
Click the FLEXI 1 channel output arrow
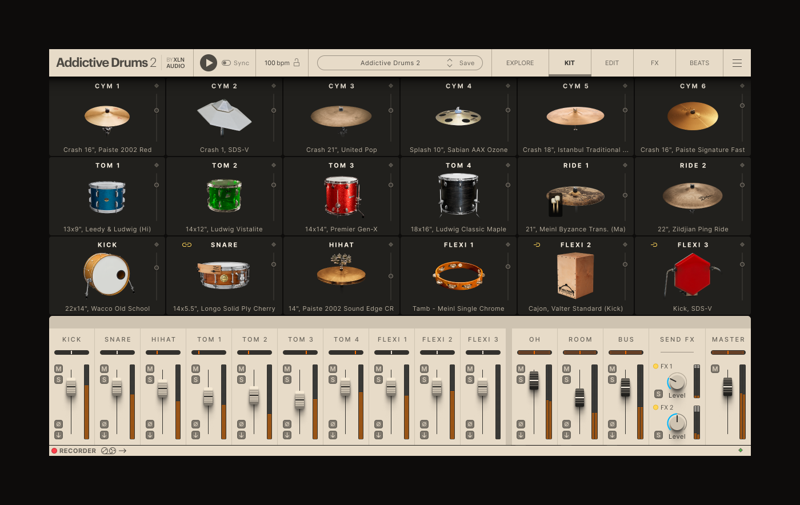pyautogui.click(x=378, y=435)
